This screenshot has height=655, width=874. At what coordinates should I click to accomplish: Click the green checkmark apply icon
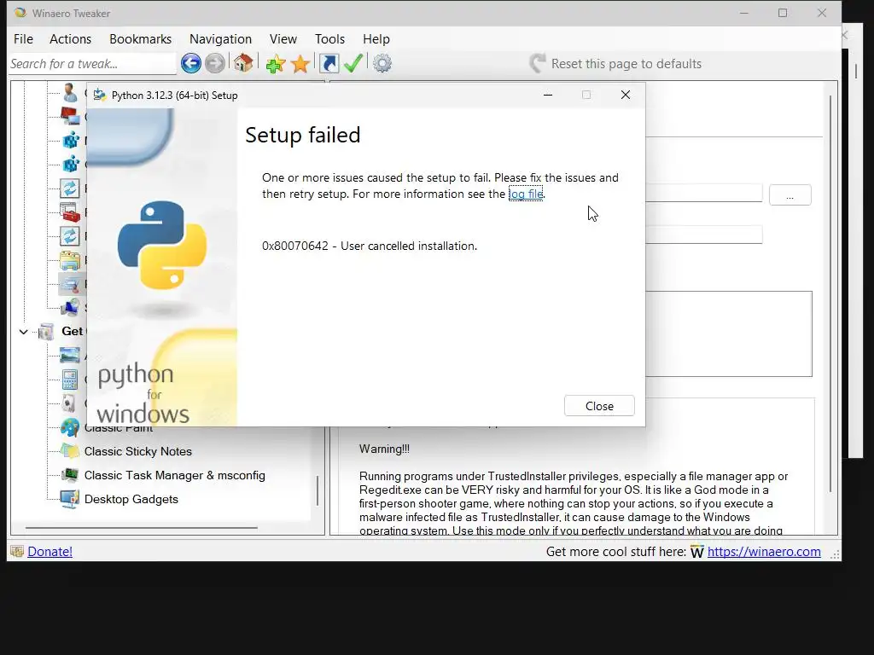tap(353, 63)
